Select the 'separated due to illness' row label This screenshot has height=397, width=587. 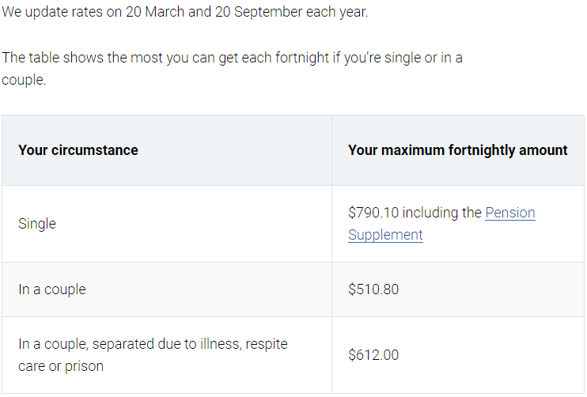point(153,355)
